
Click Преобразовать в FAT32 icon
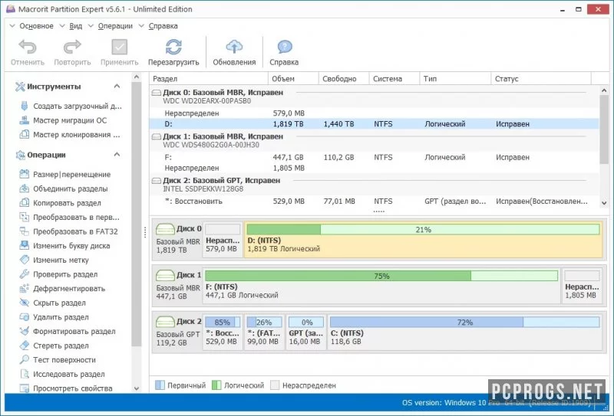25,231
